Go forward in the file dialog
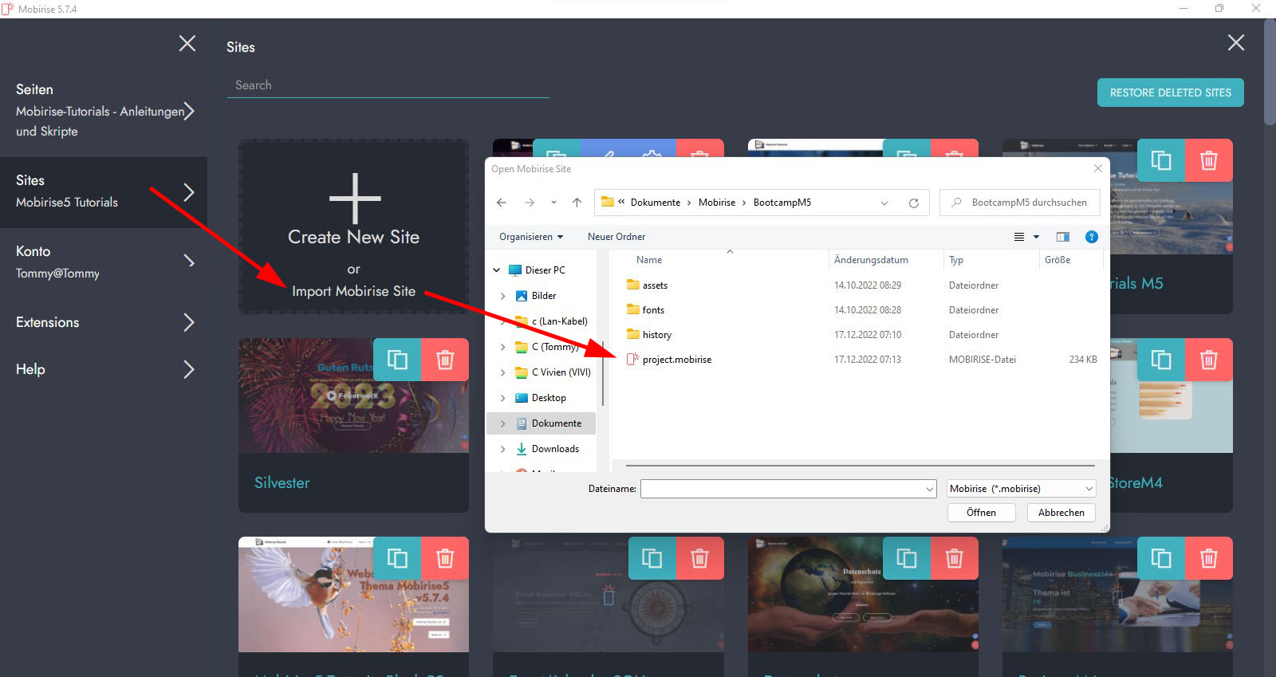 point(530,203)
